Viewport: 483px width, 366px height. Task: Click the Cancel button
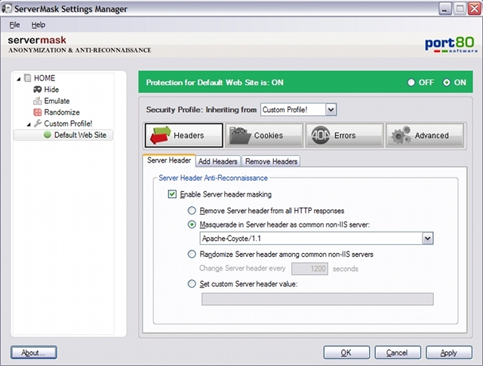pos(398,352)
